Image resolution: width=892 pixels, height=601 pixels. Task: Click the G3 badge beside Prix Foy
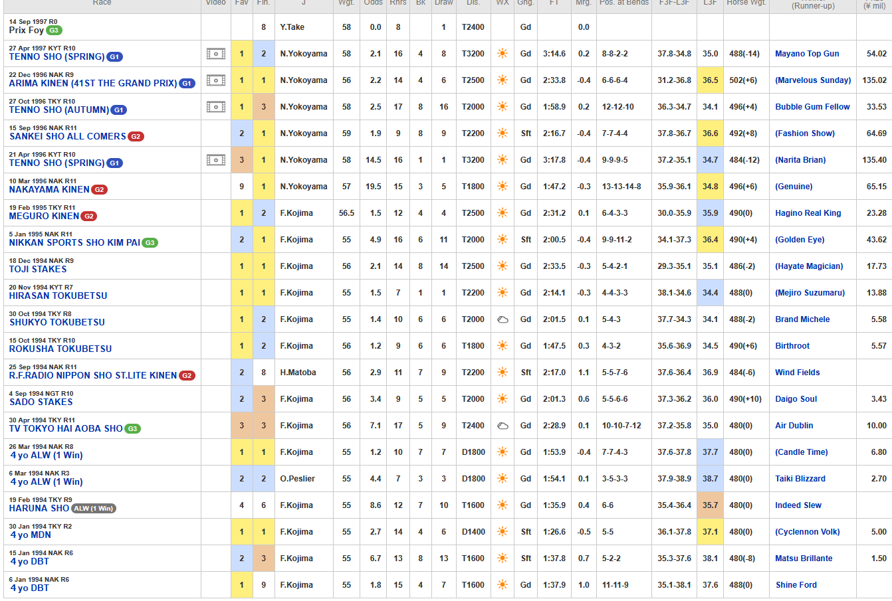tap(55, 31)
